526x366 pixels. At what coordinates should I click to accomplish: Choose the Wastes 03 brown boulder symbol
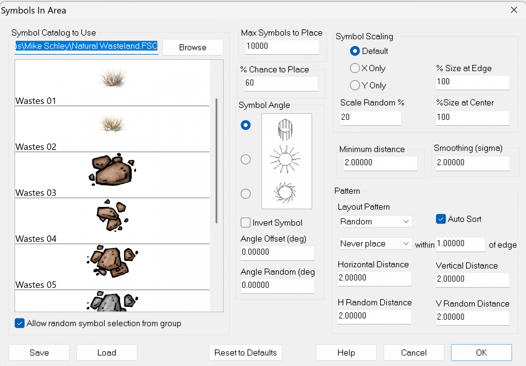[x=112, y=170]
